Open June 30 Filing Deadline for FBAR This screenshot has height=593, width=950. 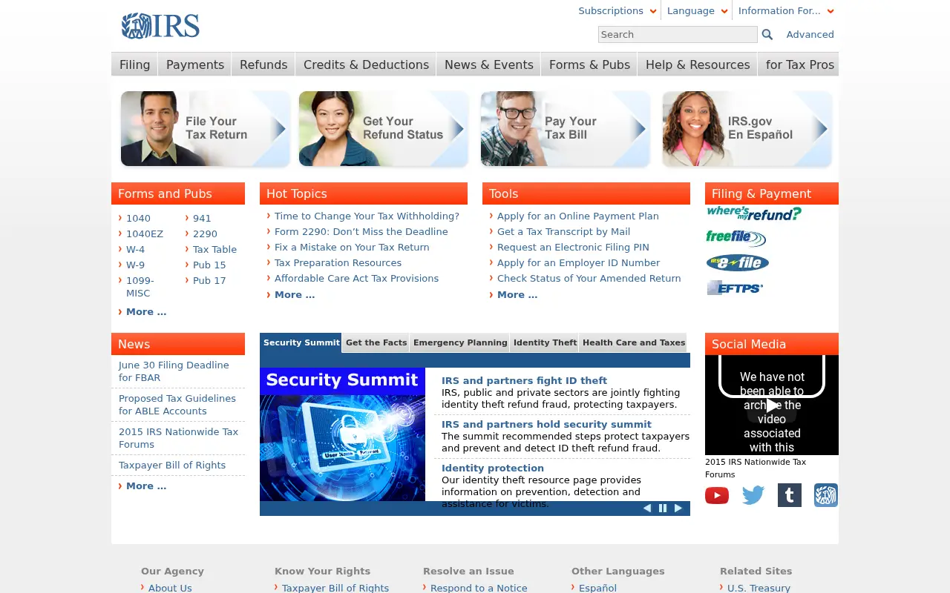point(174,371)
